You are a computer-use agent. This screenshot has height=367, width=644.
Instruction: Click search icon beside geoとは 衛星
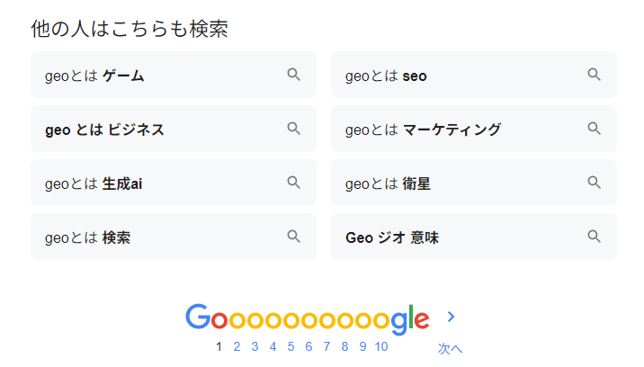pyautogui.click(x=594, y=182)
